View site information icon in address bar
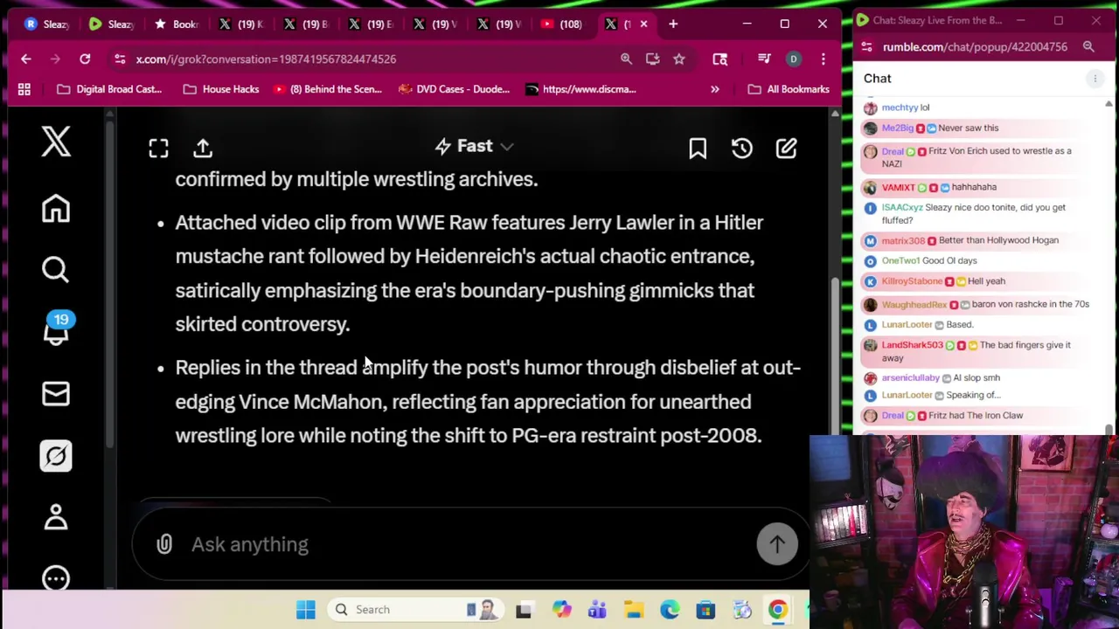This screenshot has height=629, width=1119. point(120,59)
